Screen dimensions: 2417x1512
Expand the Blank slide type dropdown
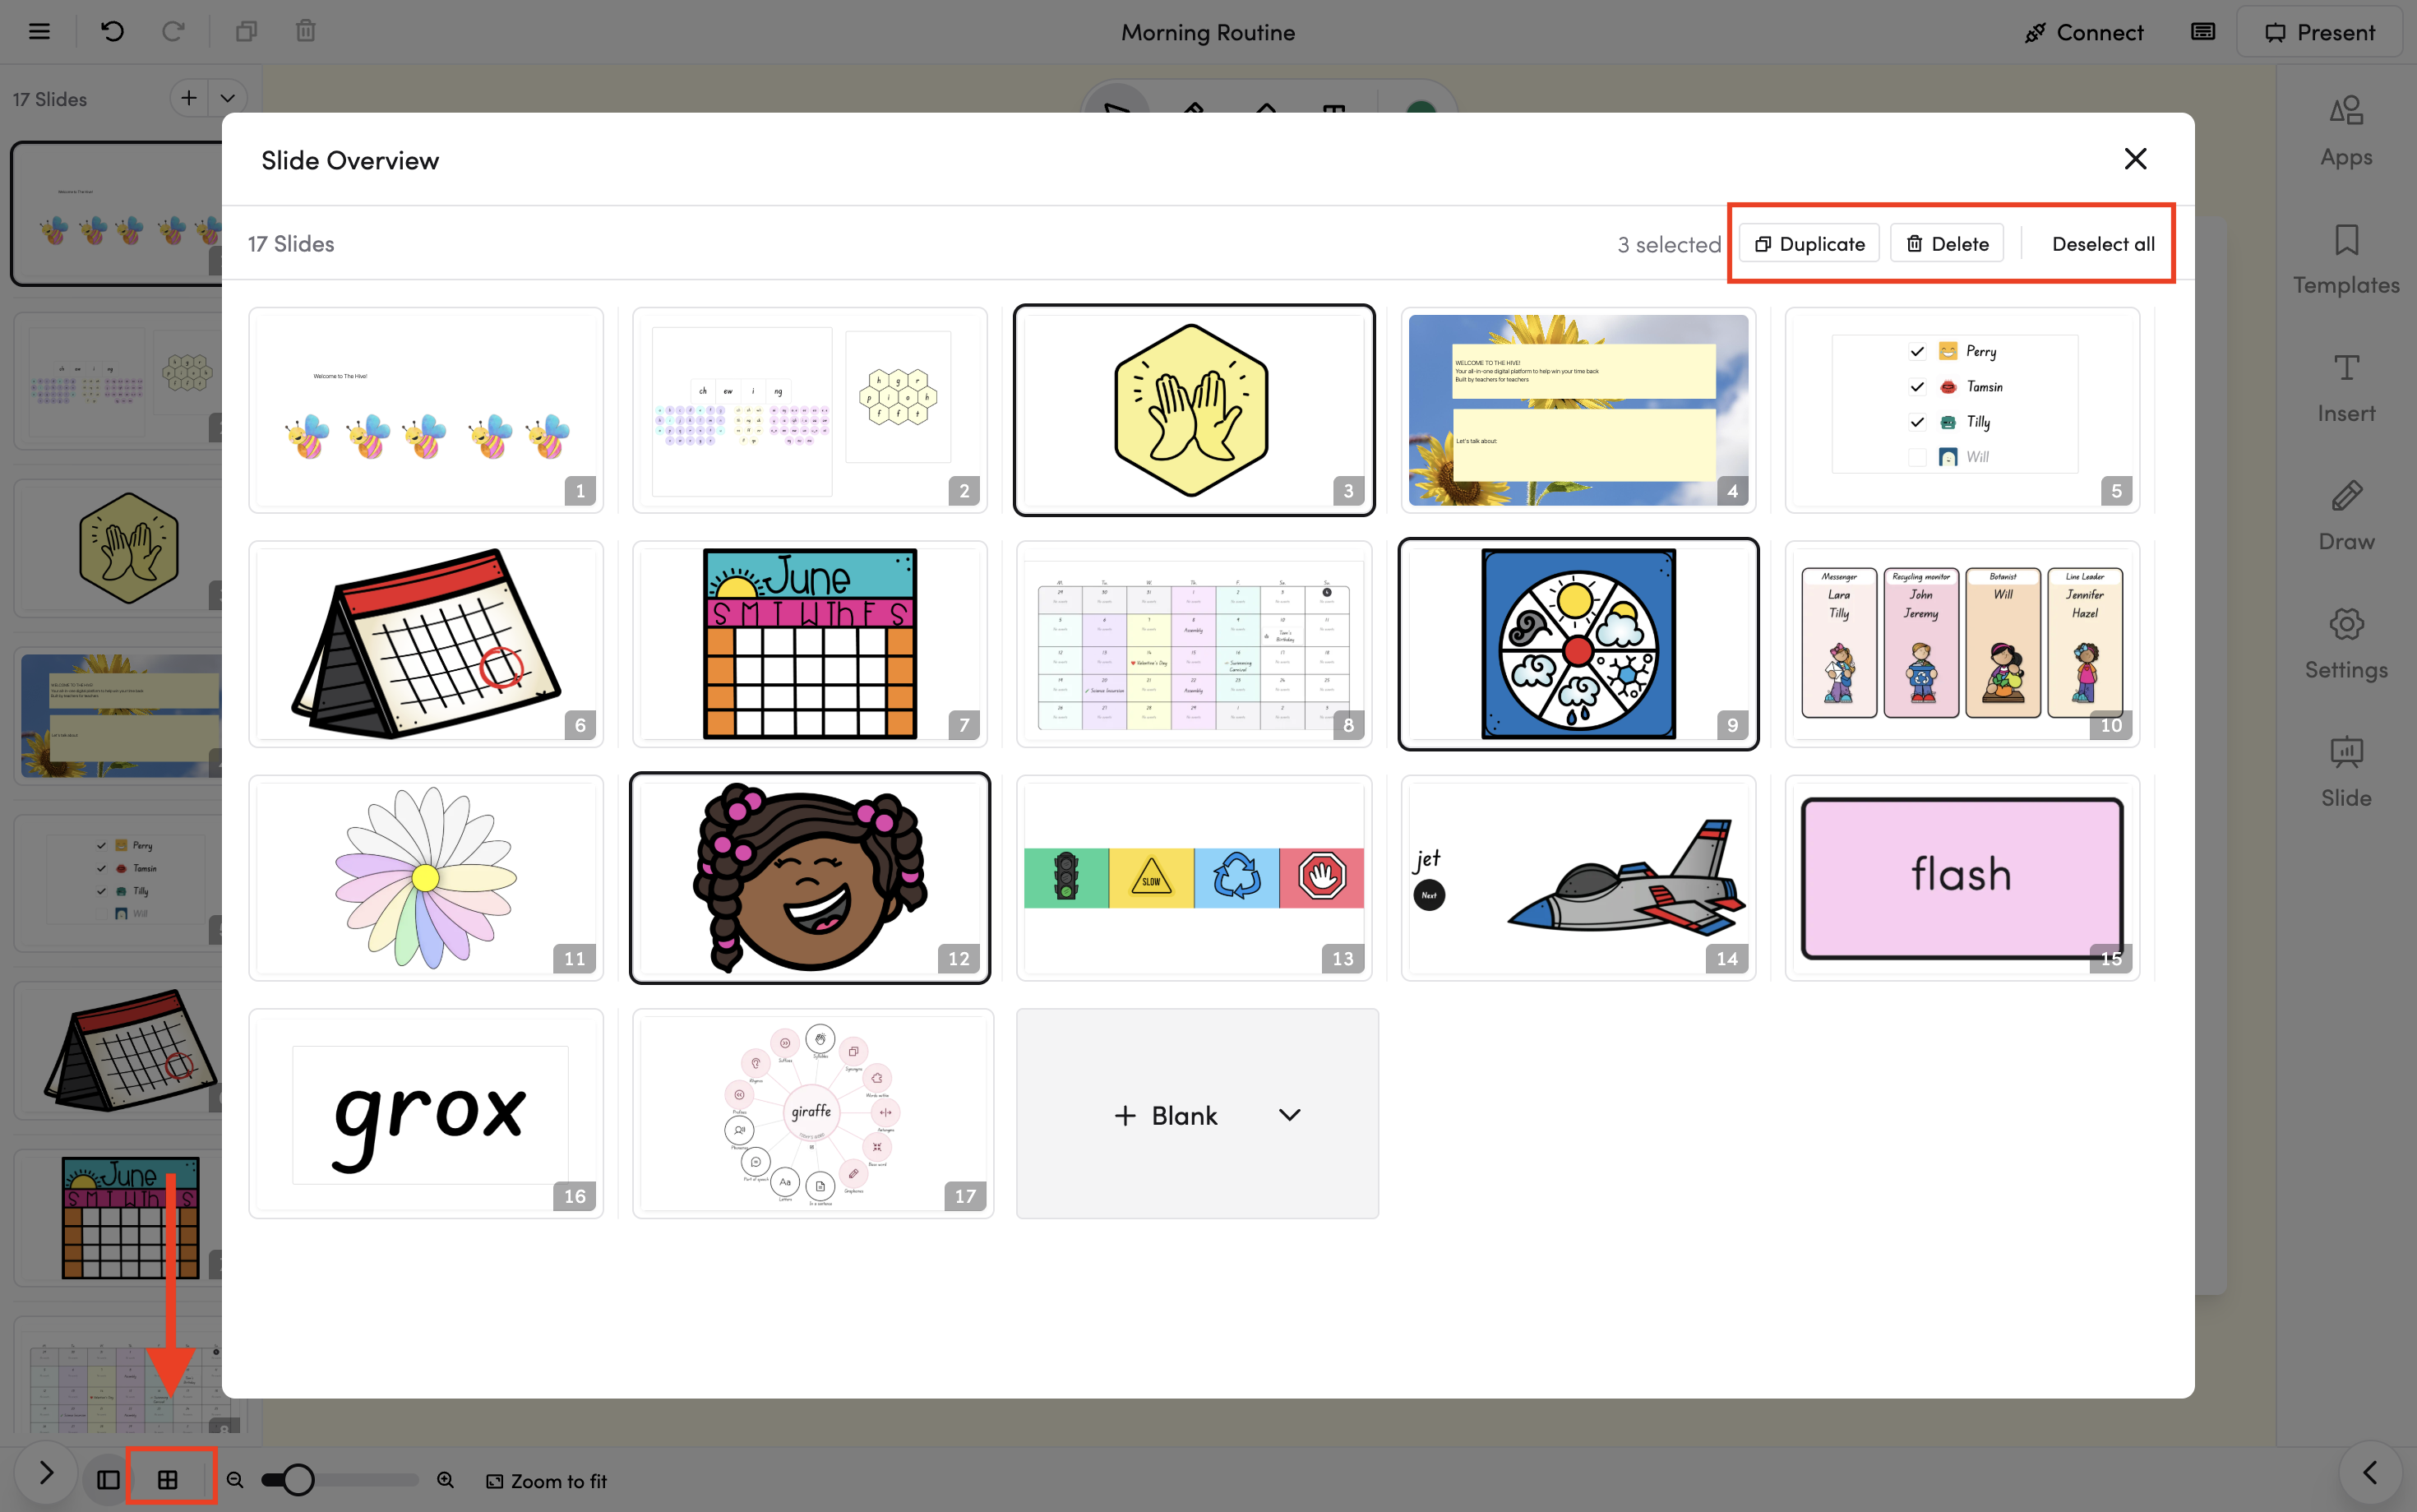click(1289, 1114)
